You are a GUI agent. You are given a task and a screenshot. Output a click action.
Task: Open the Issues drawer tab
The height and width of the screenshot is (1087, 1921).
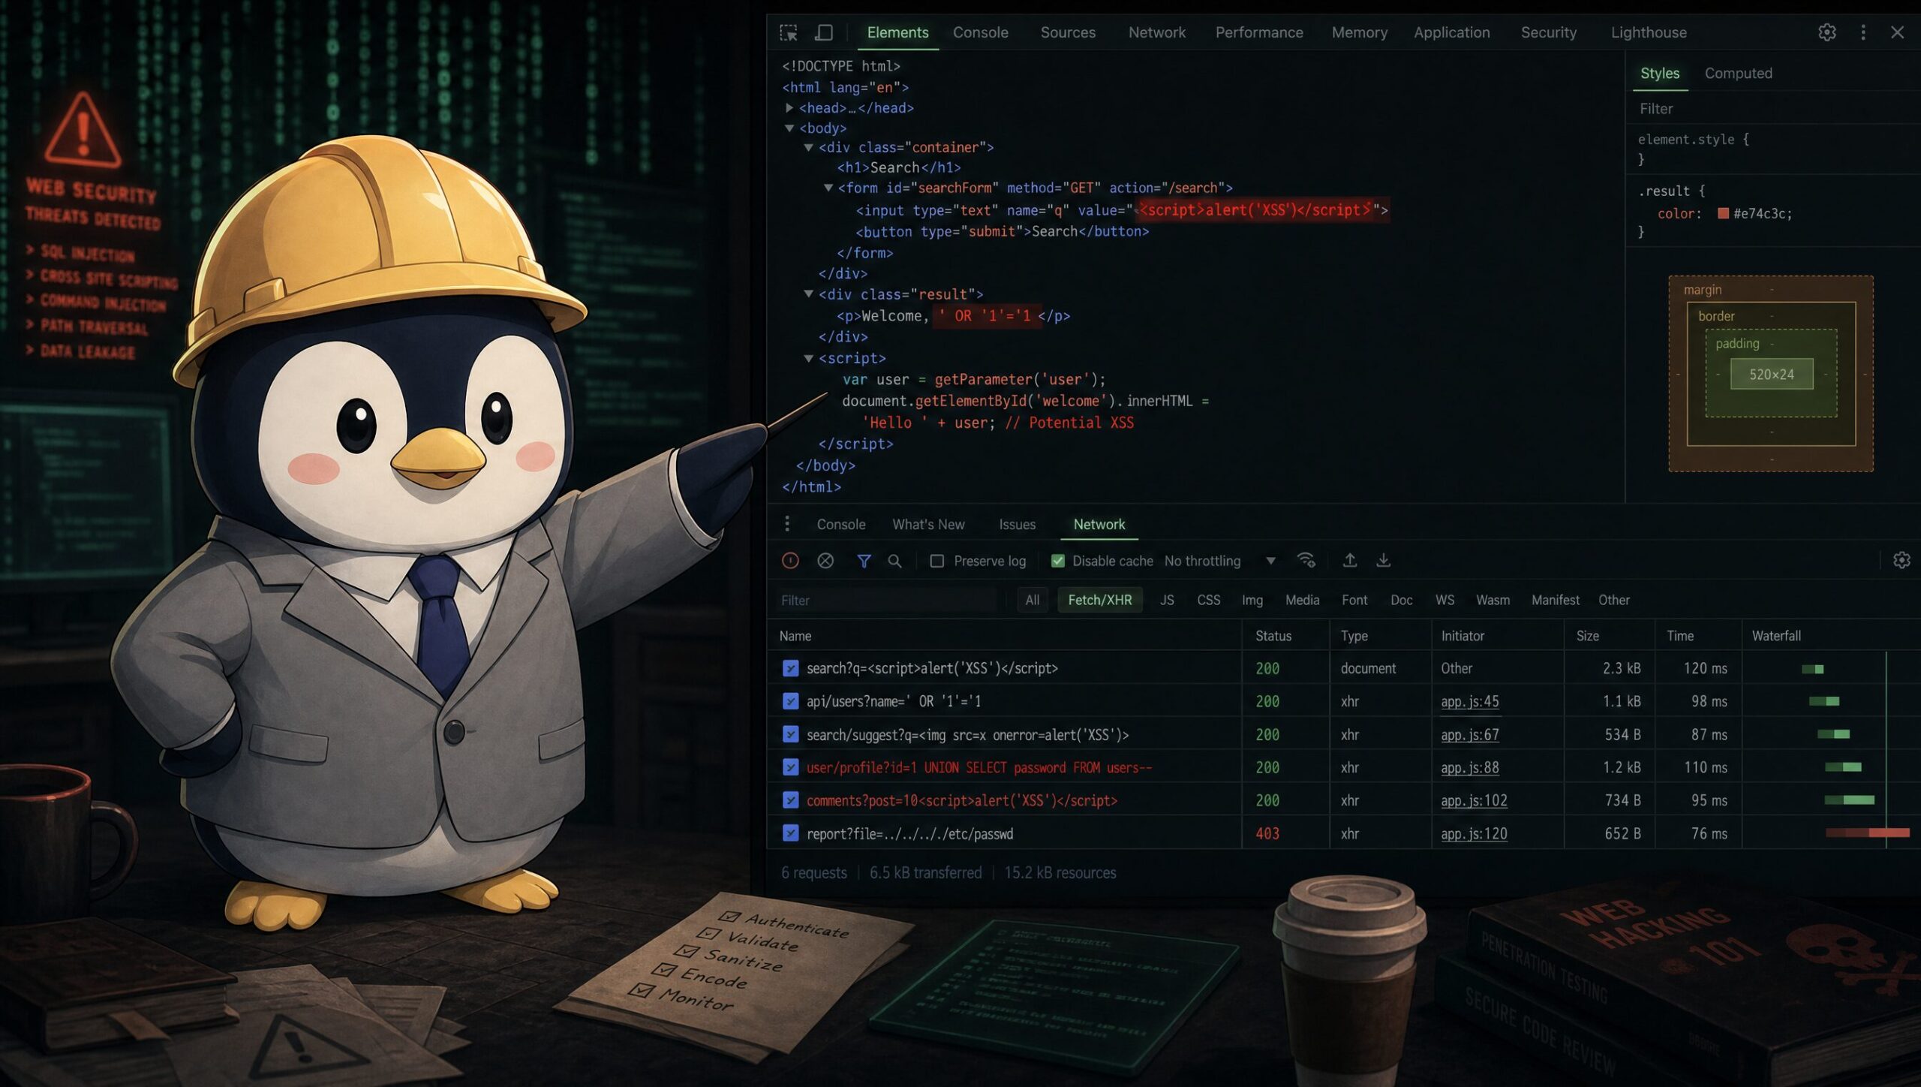pos(1017,525)
